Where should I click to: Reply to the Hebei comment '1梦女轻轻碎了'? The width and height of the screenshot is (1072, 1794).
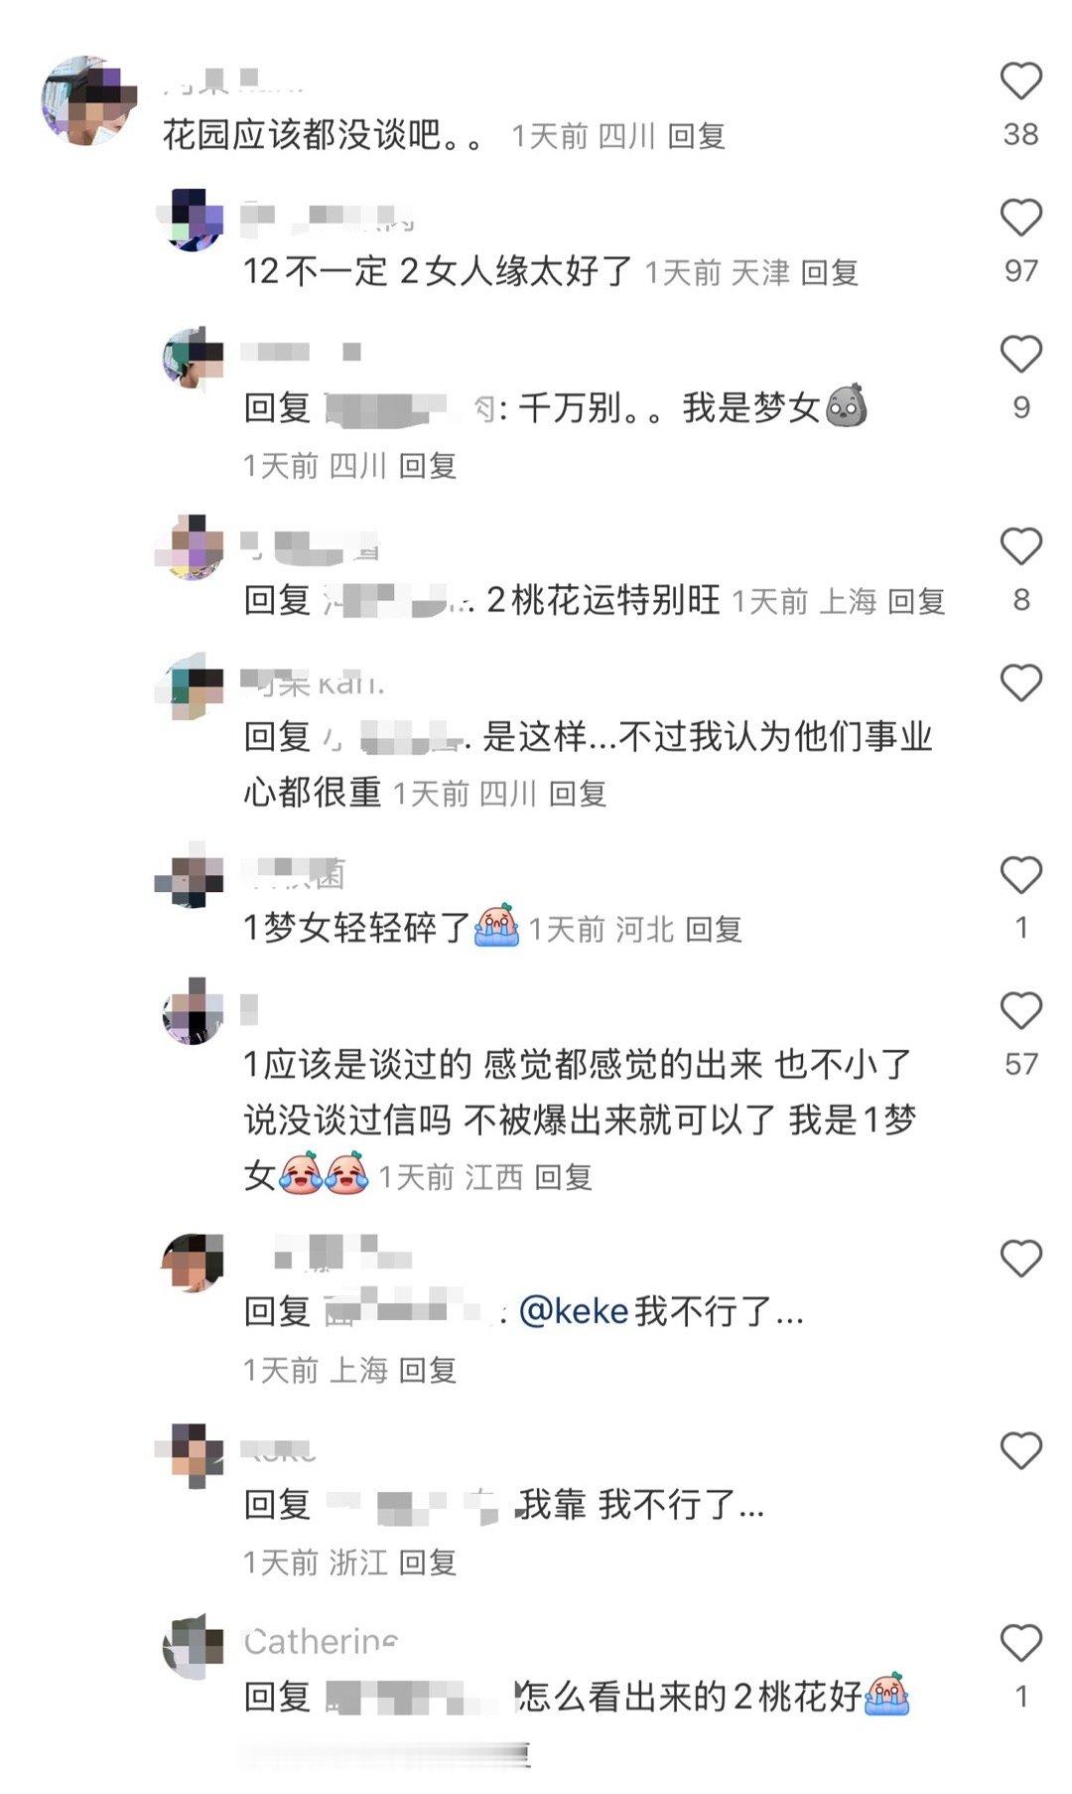coord(714,930)
